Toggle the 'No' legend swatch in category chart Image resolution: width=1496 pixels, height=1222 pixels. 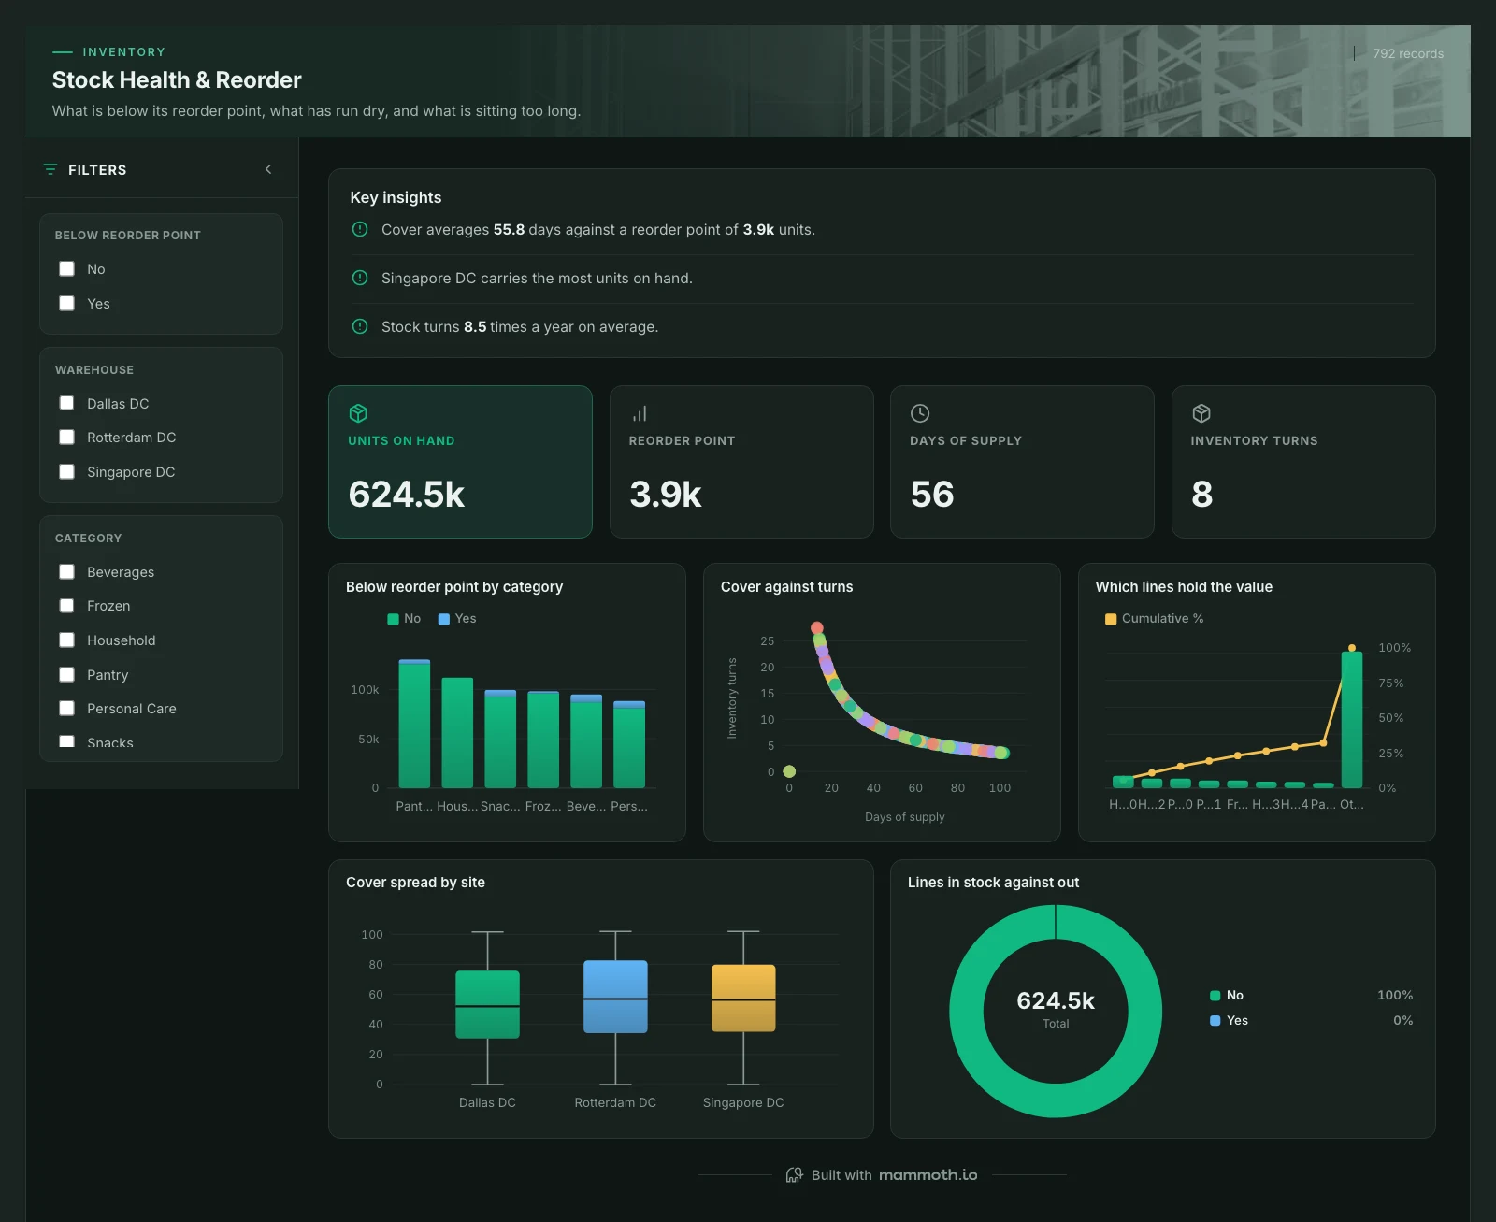(394, 619)
